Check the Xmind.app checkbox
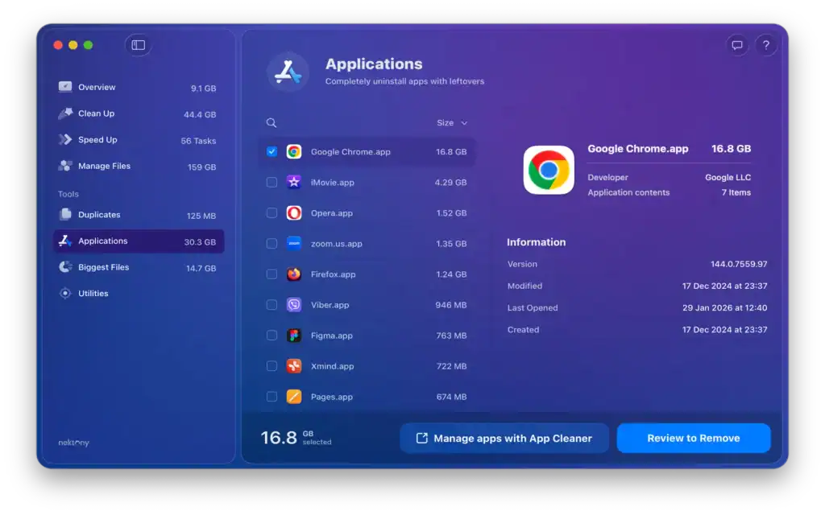 (x=272, y=366)
